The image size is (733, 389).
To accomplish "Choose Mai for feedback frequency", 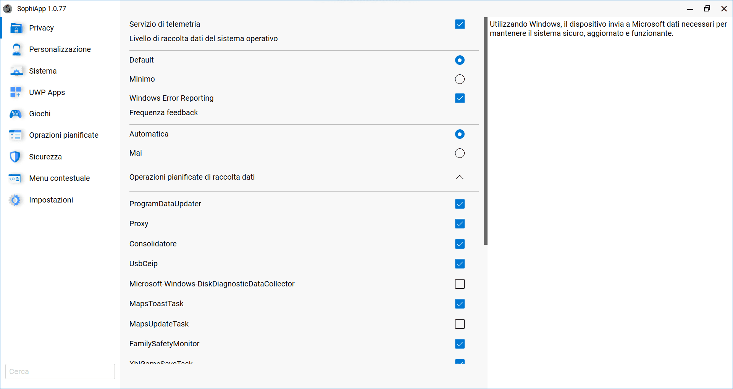I will [x=460, y=153].
